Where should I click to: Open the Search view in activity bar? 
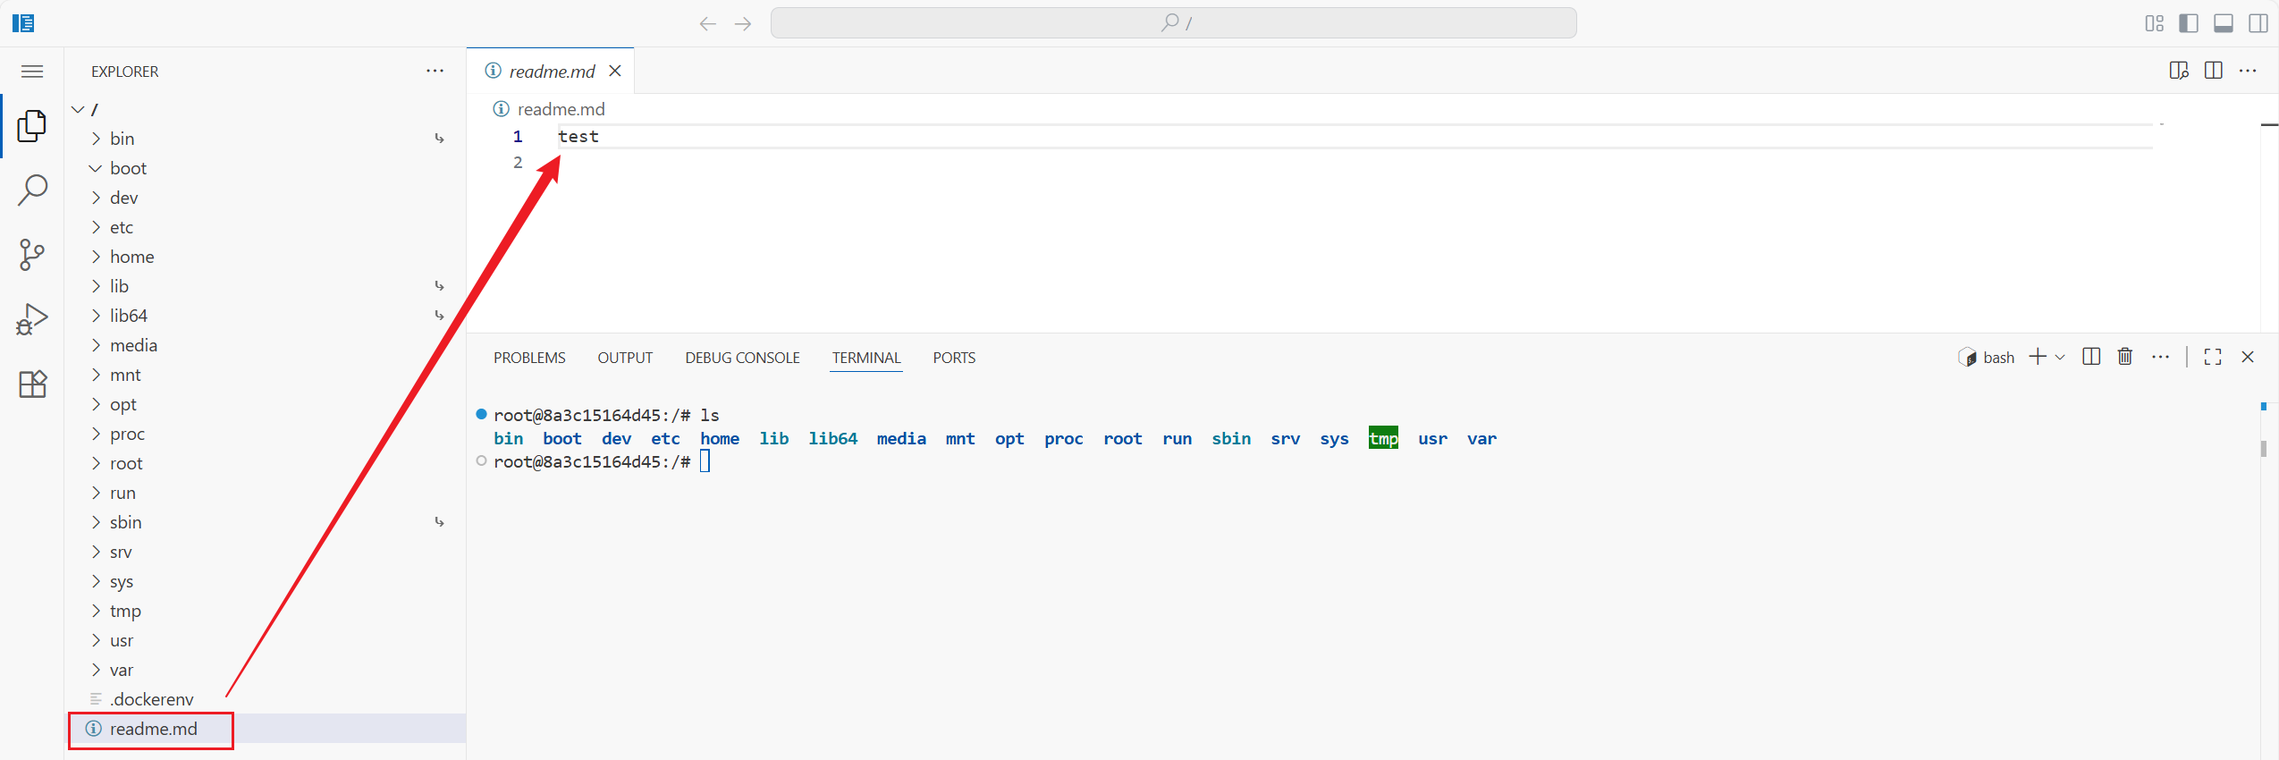[x=32, y=190]
